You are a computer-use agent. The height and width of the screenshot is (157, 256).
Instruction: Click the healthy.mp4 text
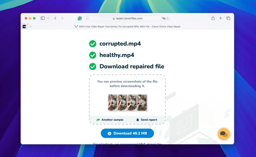click(x=117, y=55)
